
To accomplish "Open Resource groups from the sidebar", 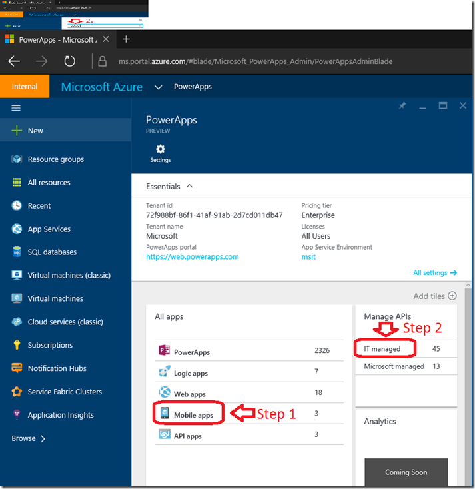I will (x=55, y=159).
